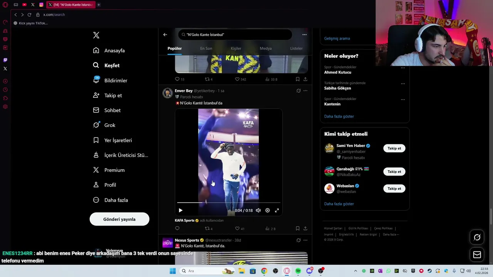Open the Kişiler tab

coord(236,48)
